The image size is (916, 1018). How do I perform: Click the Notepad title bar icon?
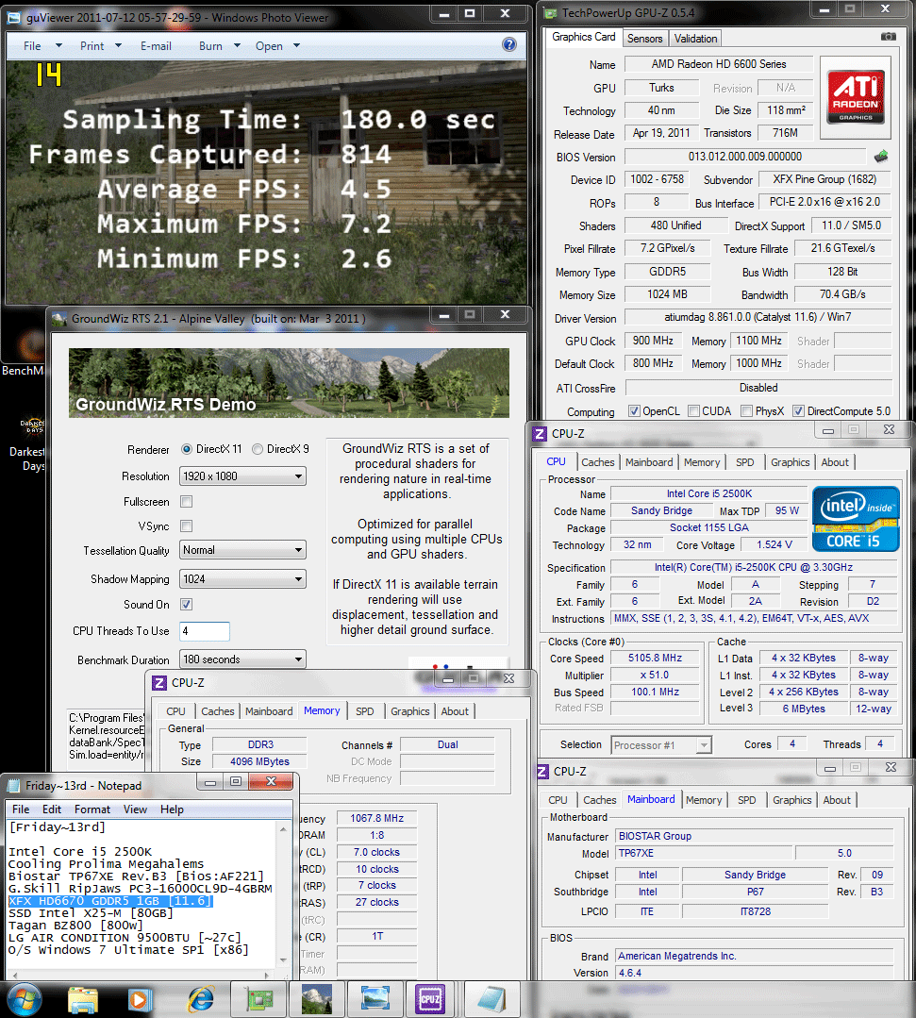click(x=13, y=786)
